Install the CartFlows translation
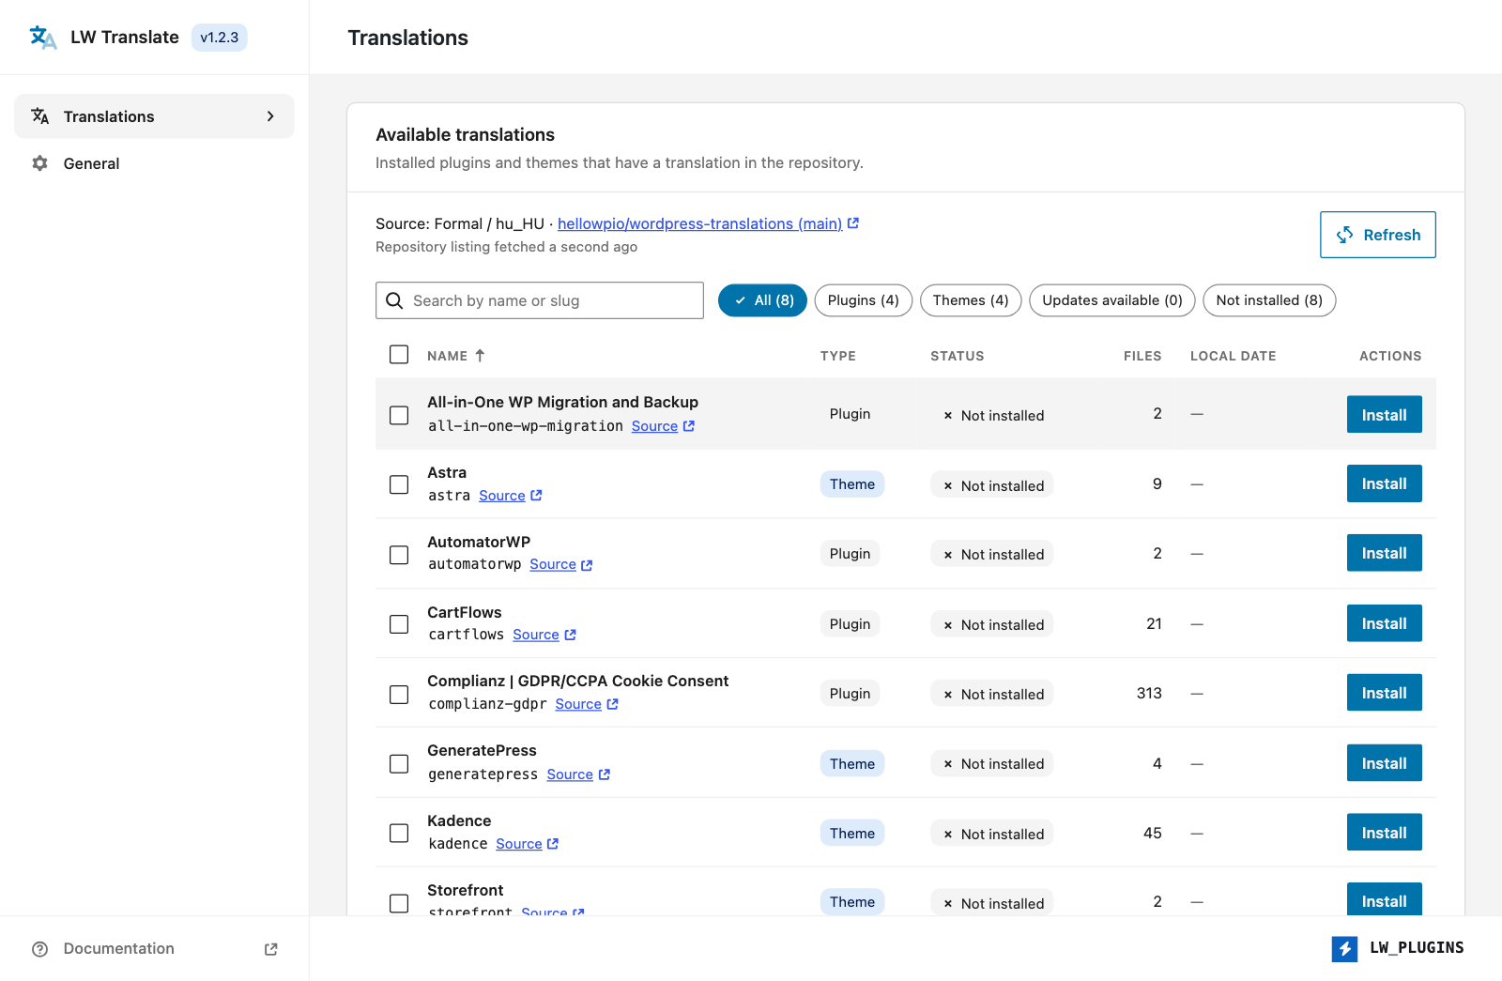The image size is (1502, 981). (x=1385, y=623)
